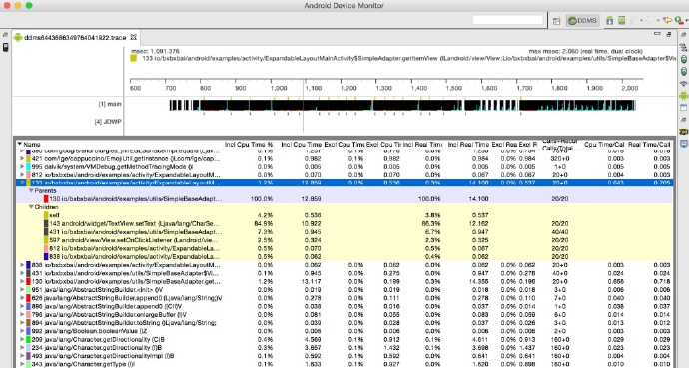Click the restore icon atop the right sidebar

pos(683,35)
